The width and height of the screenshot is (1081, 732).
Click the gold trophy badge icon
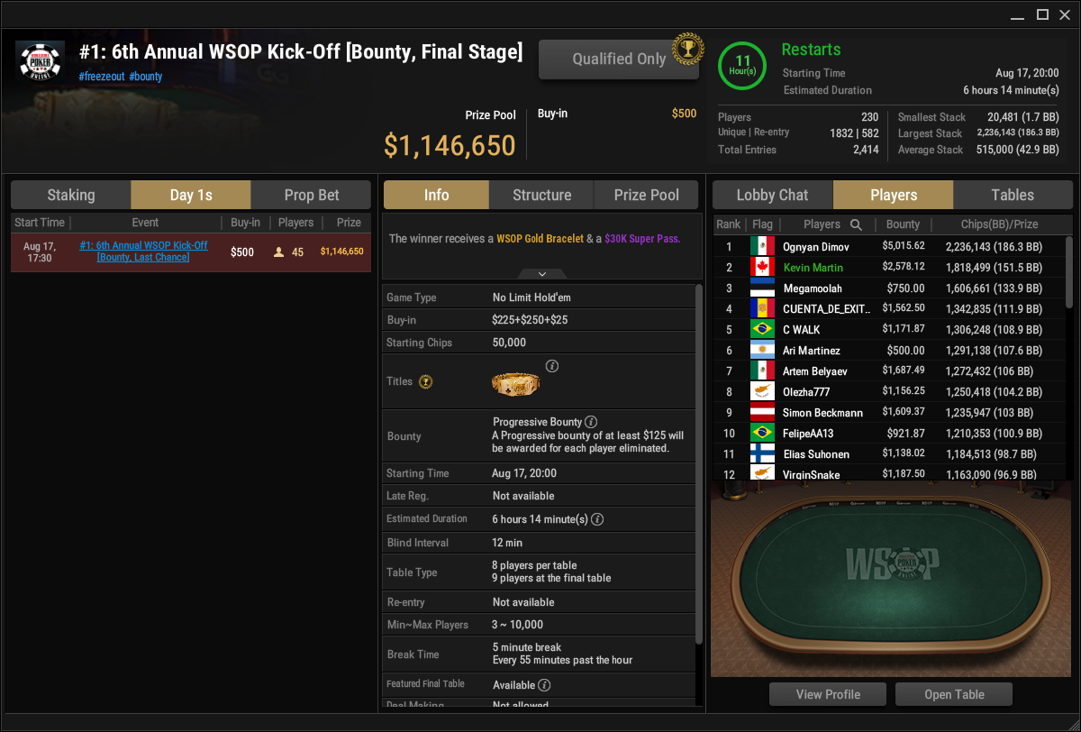pyautogui.click(x=687, y=46)
